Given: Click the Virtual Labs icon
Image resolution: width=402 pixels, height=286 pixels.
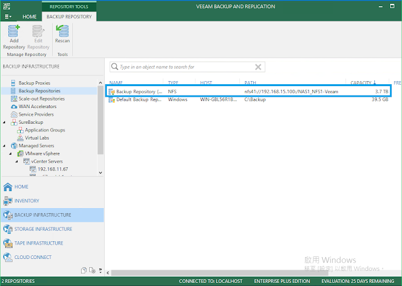Looking at the screenshot, I should [20, 138].
